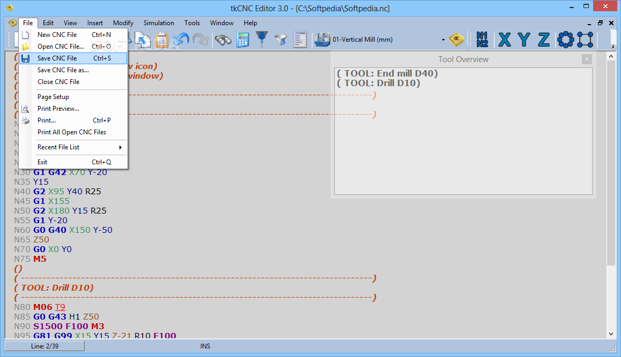Expand the toolbar overflow arrow

click(x=613, y=47)
